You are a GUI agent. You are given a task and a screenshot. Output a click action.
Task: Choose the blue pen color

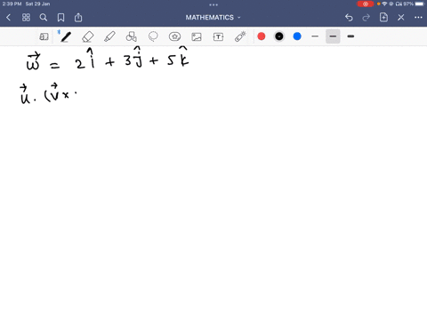point(297,36)
